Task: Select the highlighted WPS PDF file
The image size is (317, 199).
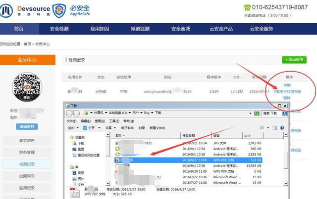Action: click(x=149, y=160)
